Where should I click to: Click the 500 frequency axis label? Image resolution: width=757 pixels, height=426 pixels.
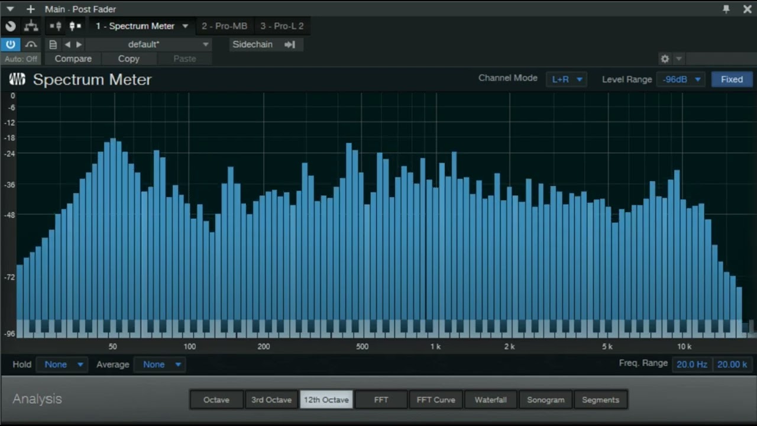(362, 347)
